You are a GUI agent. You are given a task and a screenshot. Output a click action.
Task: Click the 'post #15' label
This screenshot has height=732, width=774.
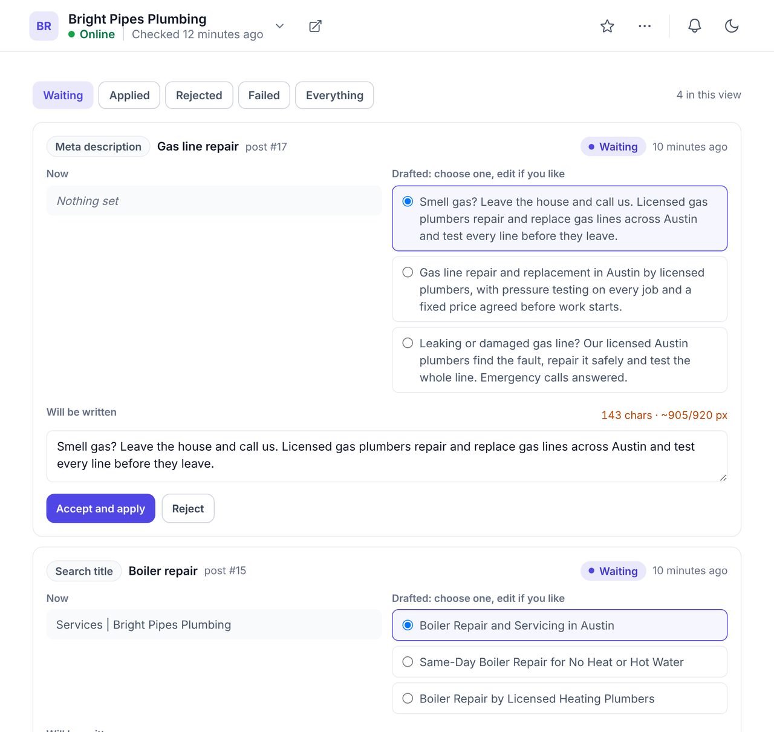[225, 570]
